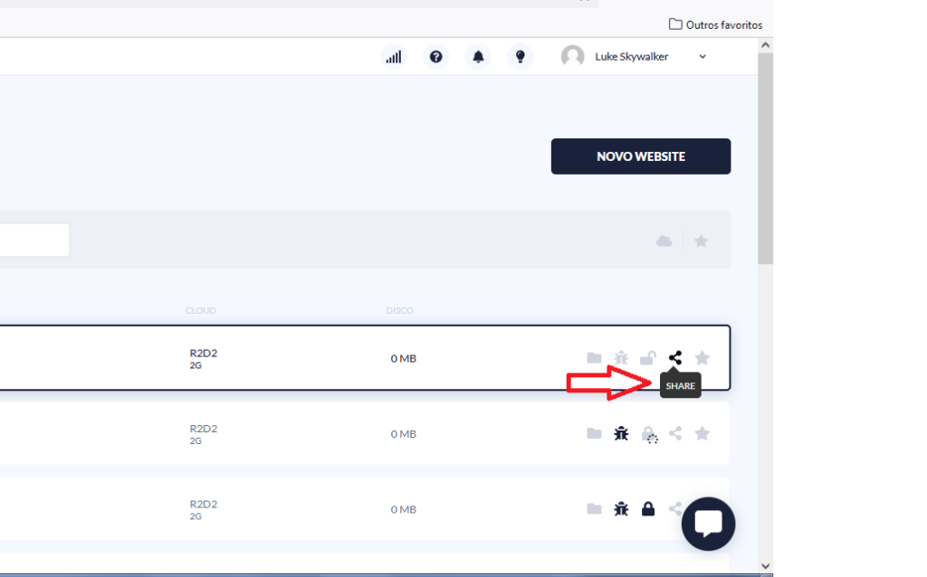Open the signal bars status icon in the header
The width and height of the screenshot is (927, 577).
pos(393,57)
